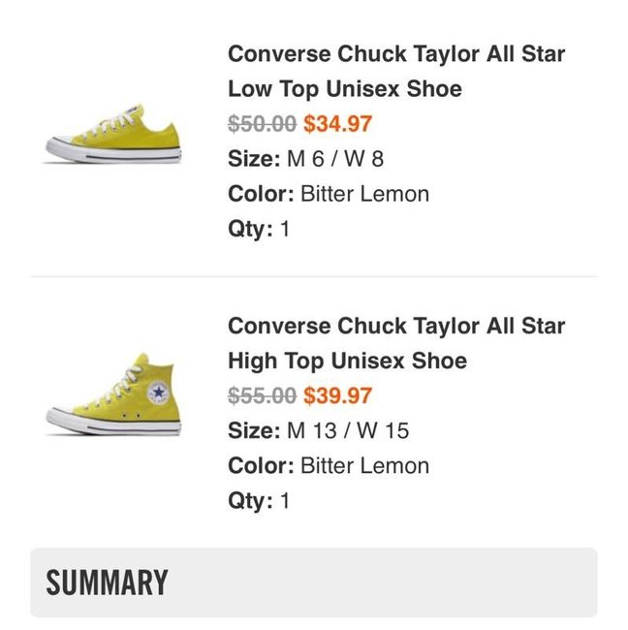628x630 pixels.
Task: Click Bitter Lemon color of low top
Action: click(364, 194)
